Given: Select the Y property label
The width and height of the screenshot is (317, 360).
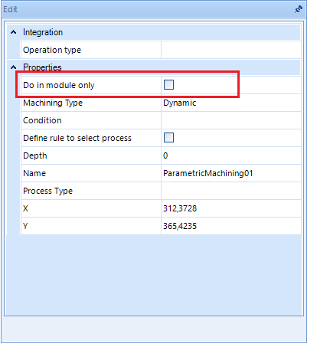Looking at the screenshot, I should click(x=25, y=226).
